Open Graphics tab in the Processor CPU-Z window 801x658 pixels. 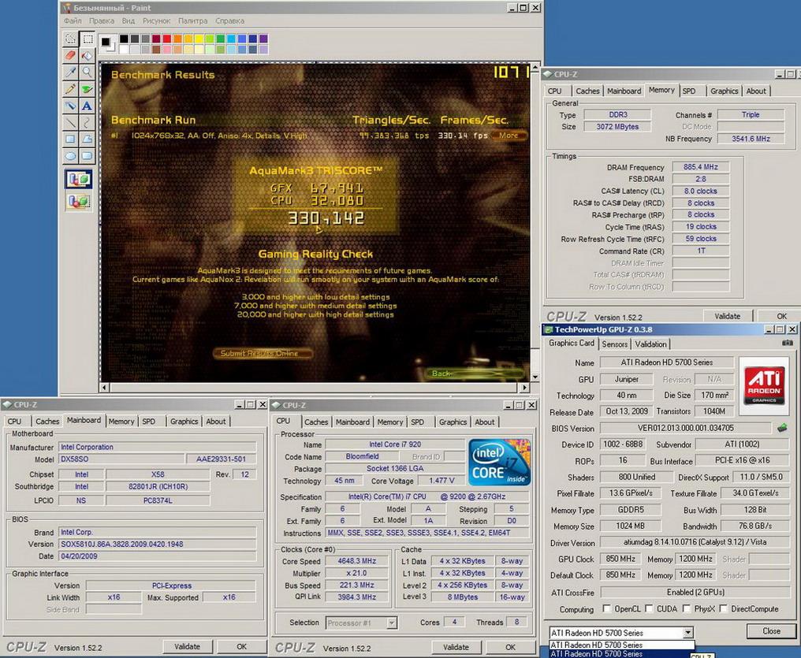(x=453, y=422)
